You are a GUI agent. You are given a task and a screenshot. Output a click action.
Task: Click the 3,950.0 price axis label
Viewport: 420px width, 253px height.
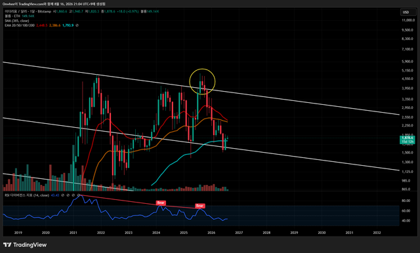point(408,88)
